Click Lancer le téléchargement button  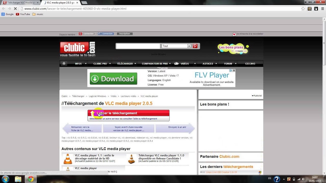click(128, 113)
